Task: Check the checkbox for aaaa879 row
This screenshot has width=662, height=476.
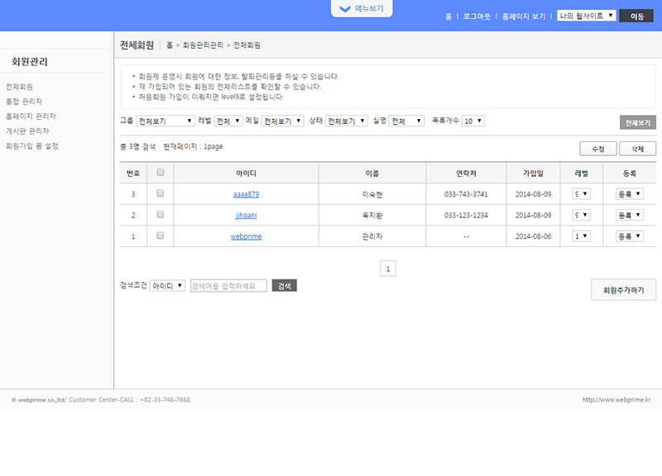Action: tap(160, 193)
